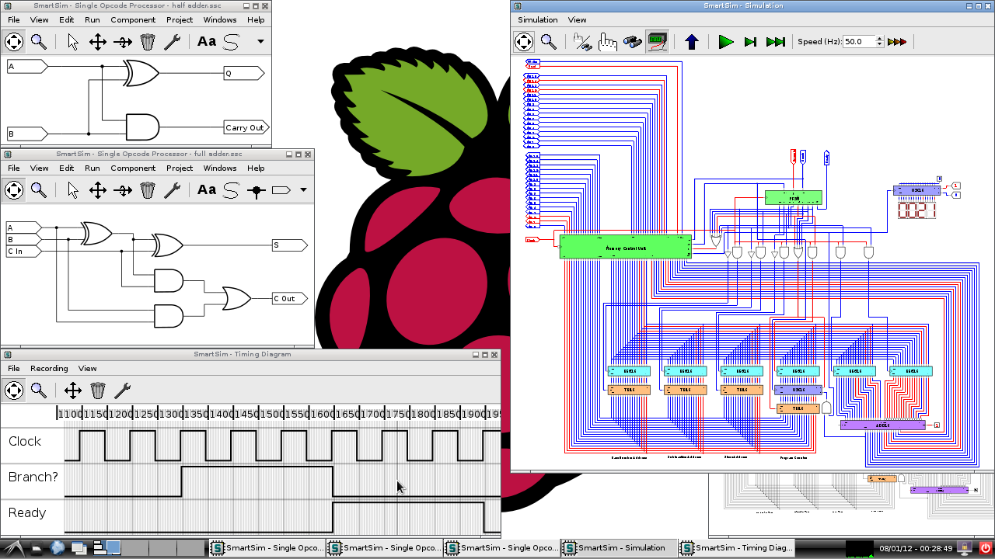Select the scroll tool in half adder window
995x559 pixels.
14,41
